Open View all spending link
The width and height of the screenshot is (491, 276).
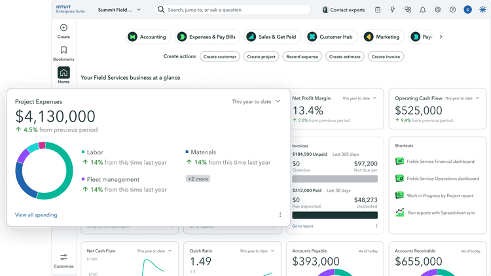(36, 215)
